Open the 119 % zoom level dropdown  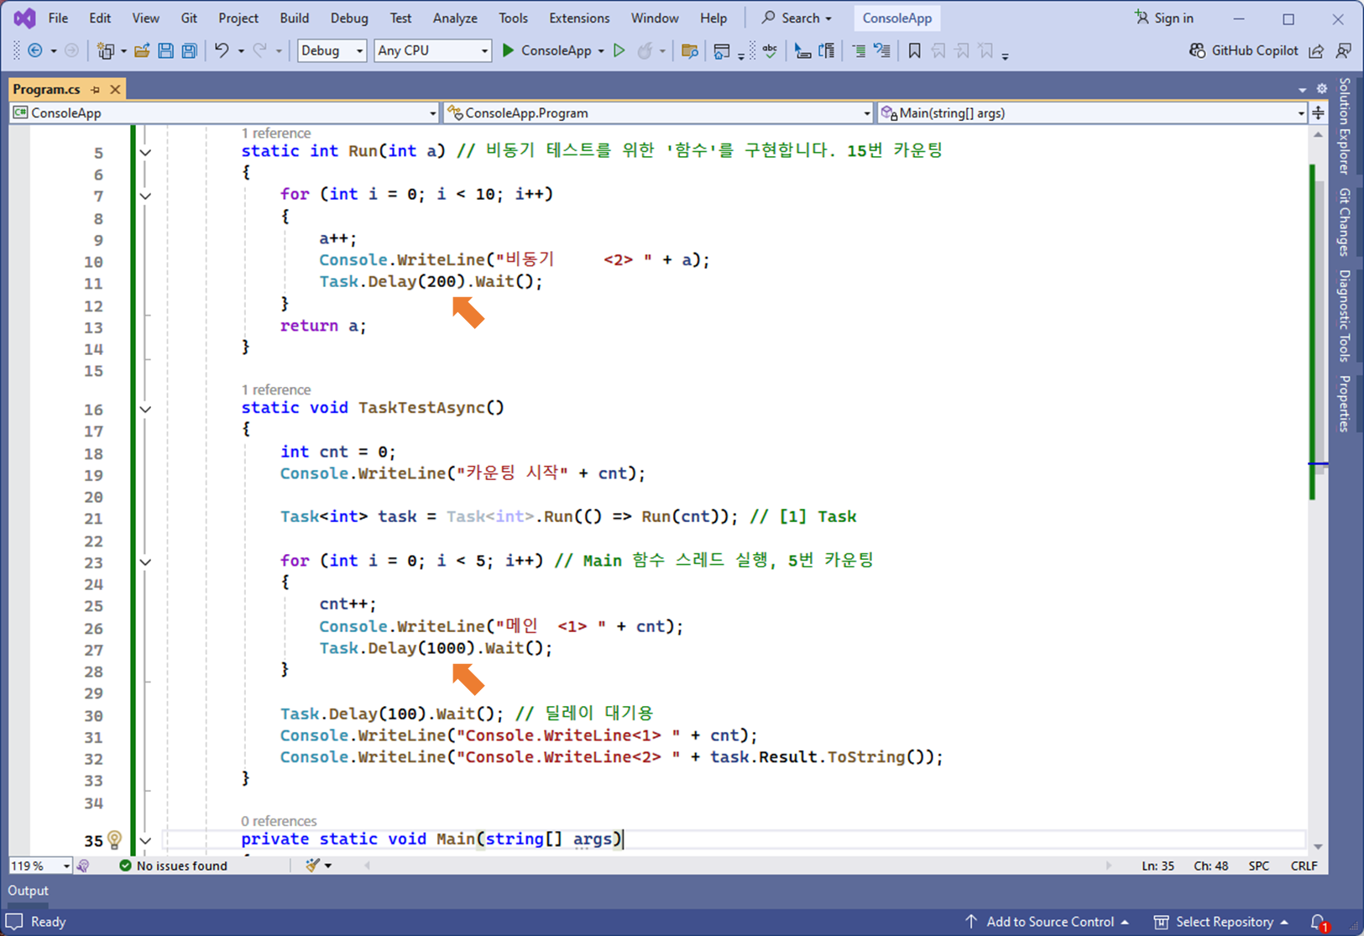[39, 865]
